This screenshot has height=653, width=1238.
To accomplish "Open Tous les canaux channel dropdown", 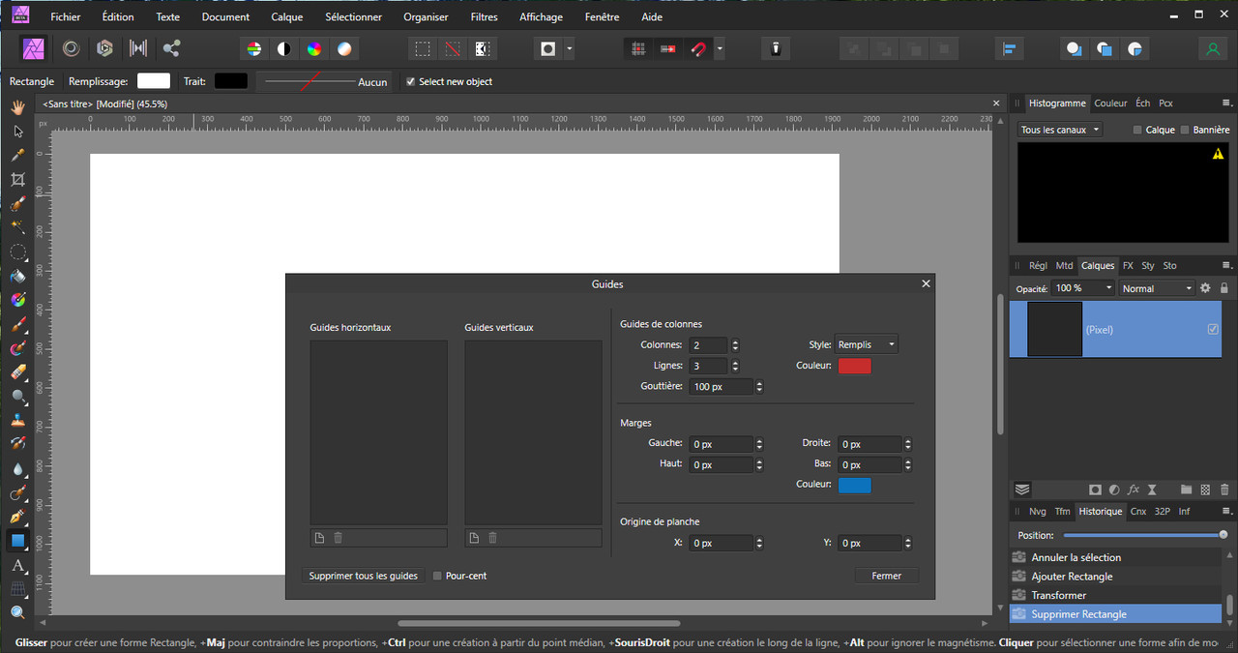I will (1060, 130).
